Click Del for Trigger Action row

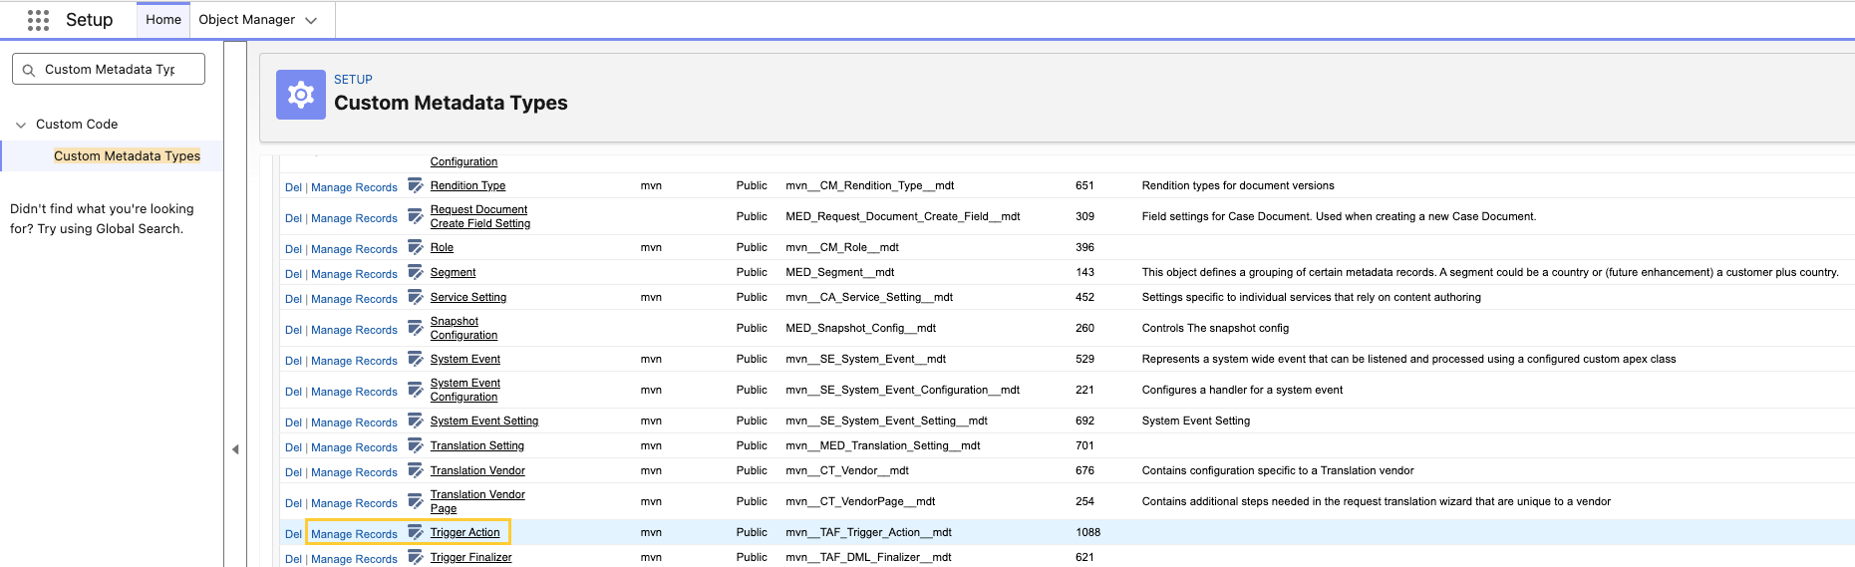coord(293,535)
